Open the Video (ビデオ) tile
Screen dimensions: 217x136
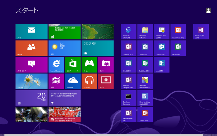pyautogui.click(x=106, y=81)
